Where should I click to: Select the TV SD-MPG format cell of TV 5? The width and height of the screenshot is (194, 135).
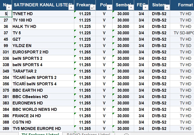coord(182,33)
